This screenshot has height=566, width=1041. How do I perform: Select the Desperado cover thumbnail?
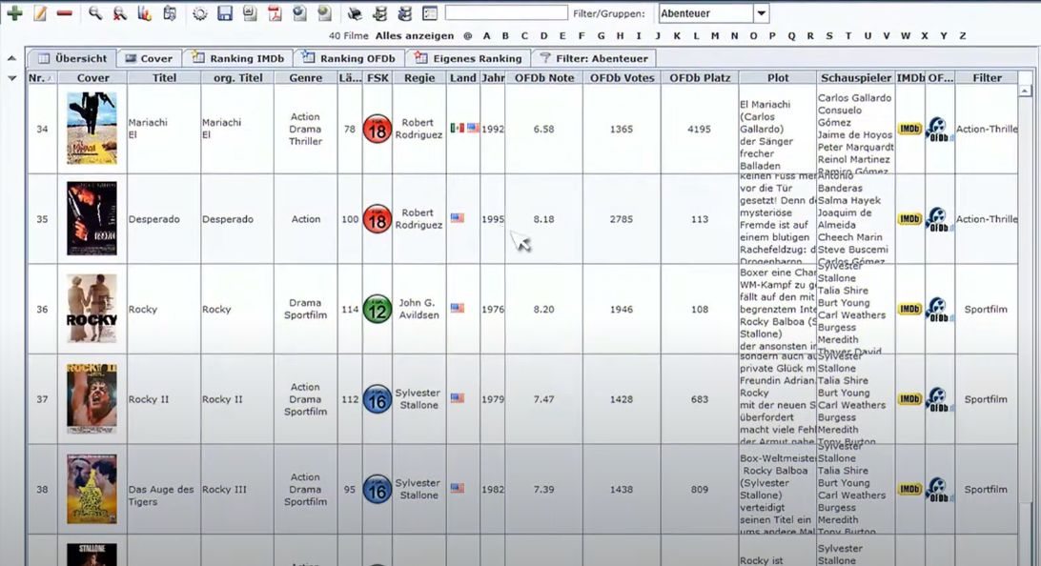[x=92, y=218]
